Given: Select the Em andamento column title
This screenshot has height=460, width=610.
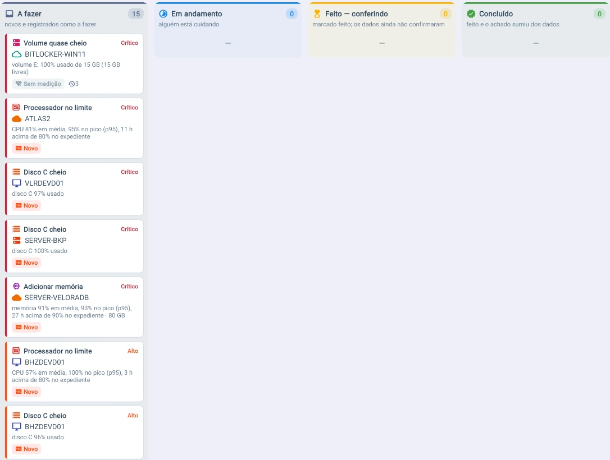Looking at the screenshot, I should click(x=197, y=14).
